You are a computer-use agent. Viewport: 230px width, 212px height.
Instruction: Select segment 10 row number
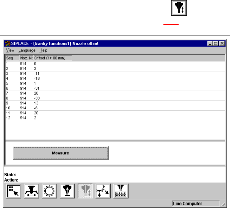pyautogui.click(x=8, y=108)
